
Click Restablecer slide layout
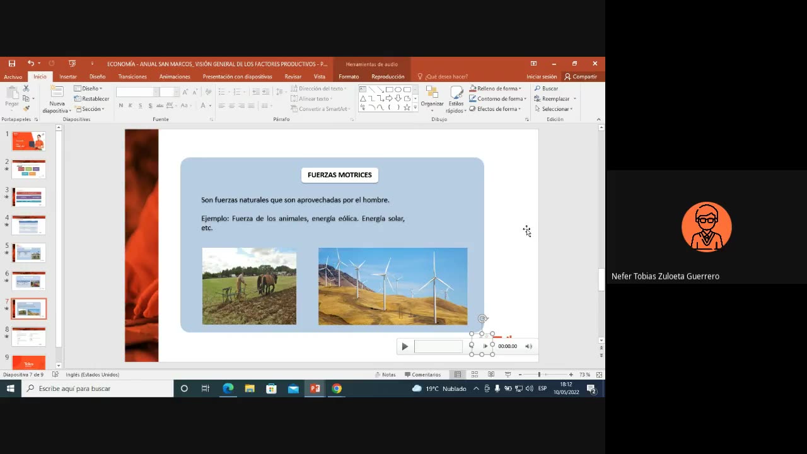(x=91, y=98)
